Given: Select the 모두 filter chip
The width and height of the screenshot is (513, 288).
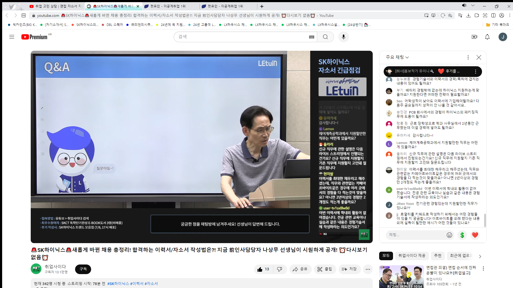Looking at the screenshot, I should point(386,256).
